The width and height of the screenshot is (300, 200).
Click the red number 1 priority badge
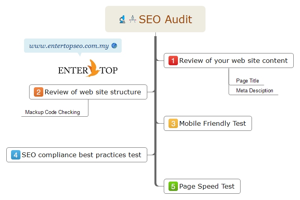[173, 61]
